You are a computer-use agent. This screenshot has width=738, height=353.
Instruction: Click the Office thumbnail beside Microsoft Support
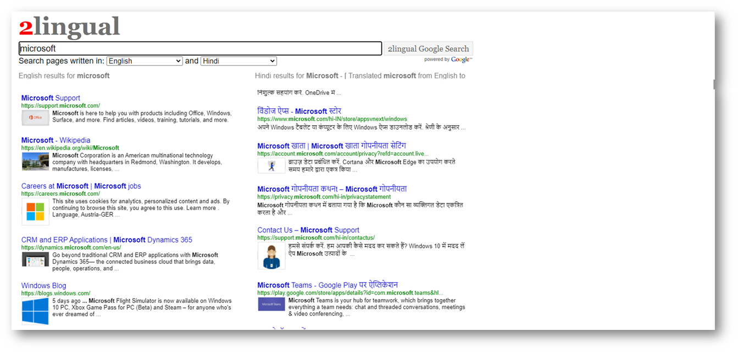pyautogui.click(x=35, y=118)
